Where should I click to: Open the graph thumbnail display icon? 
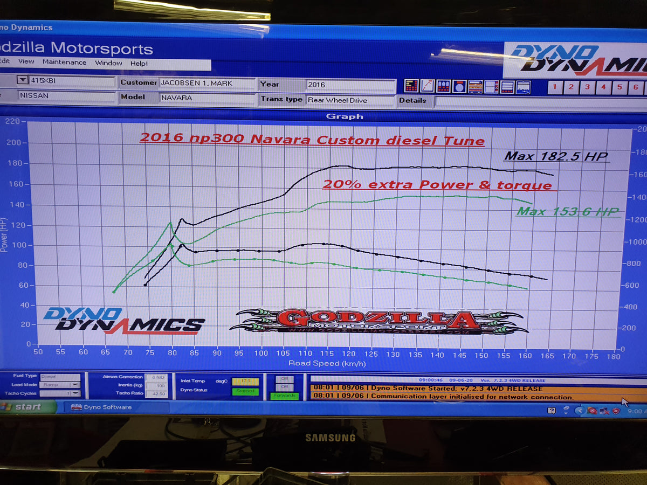pos(522,86)
